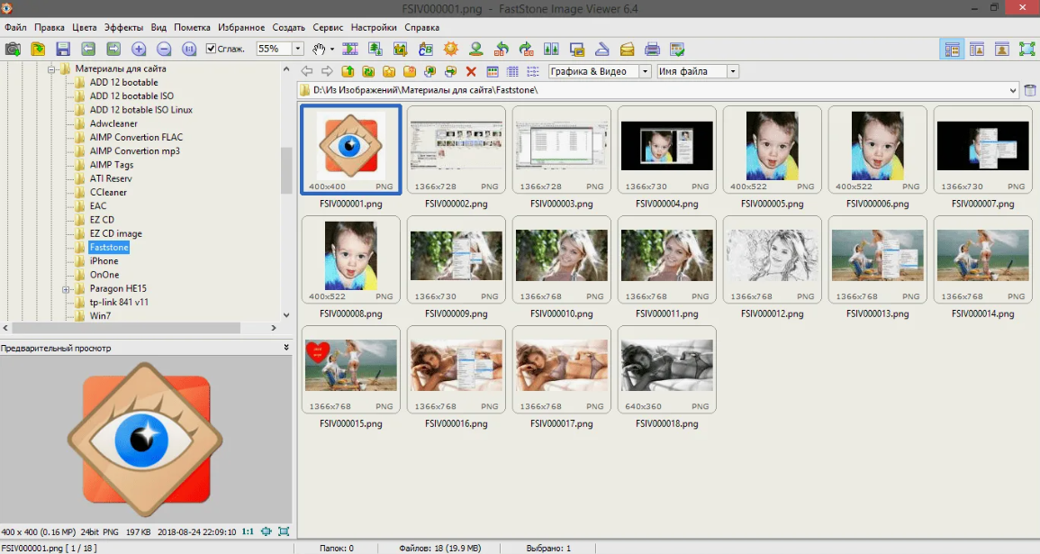Click the 1:1 button in preview status bar
The width and height of the screenshot is (1040, 554).
point(248,531)
